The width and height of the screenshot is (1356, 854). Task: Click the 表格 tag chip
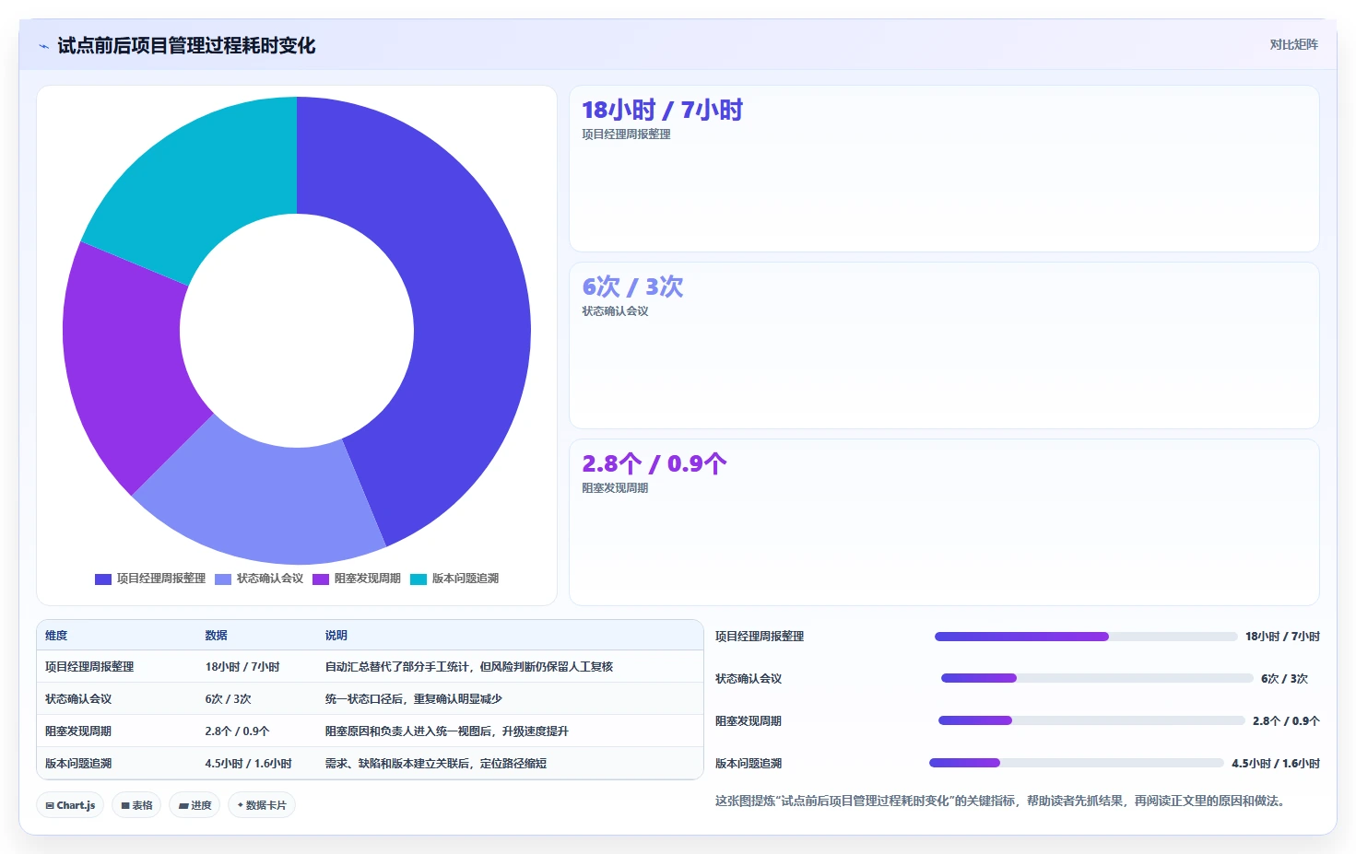pyautogui.click(x=136, y=805)
